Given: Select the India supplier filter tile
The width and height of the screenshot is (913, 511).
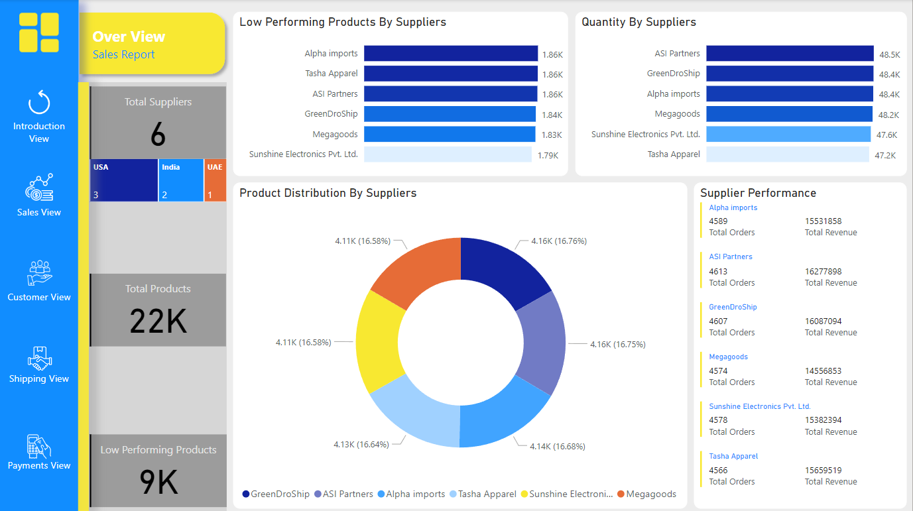Looking at the screenshot, I should pyautogui.click(x=180, y=180).
